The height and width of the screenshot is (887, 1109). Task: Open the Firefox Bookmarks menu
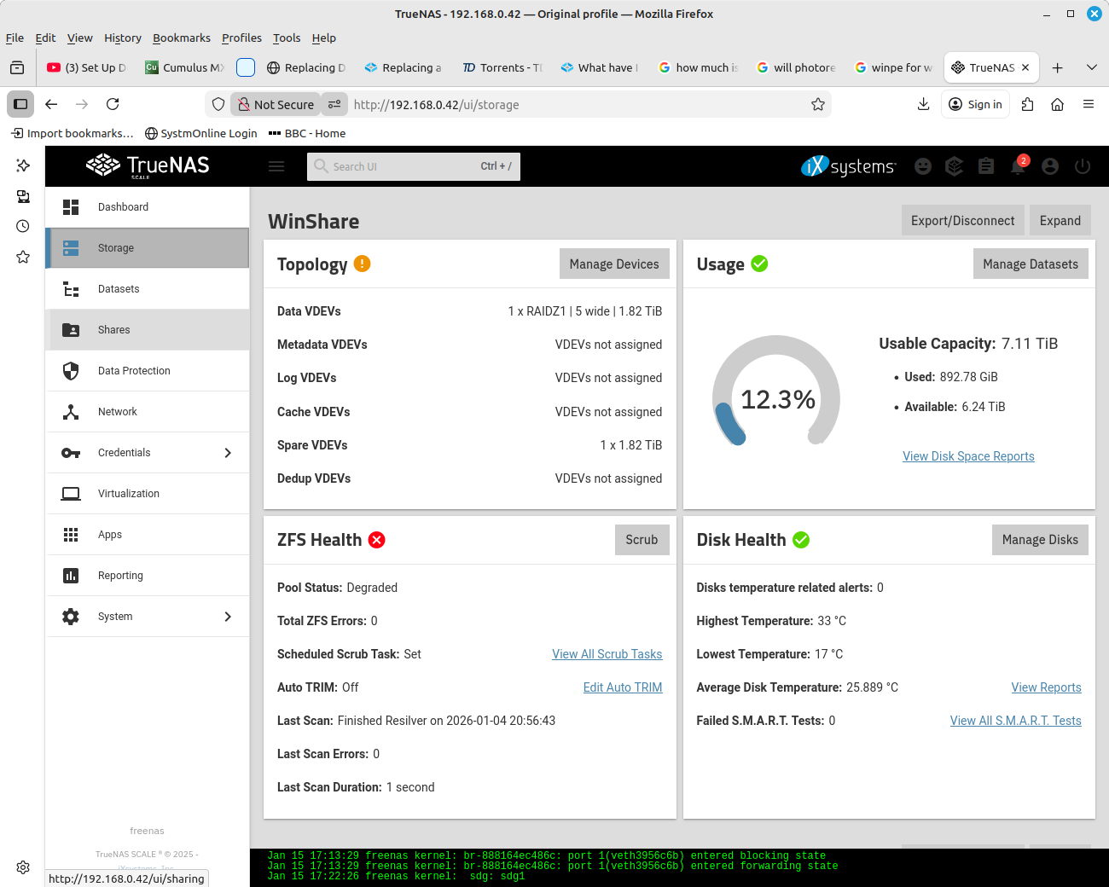pyautogui.click(x=181, y=38)
